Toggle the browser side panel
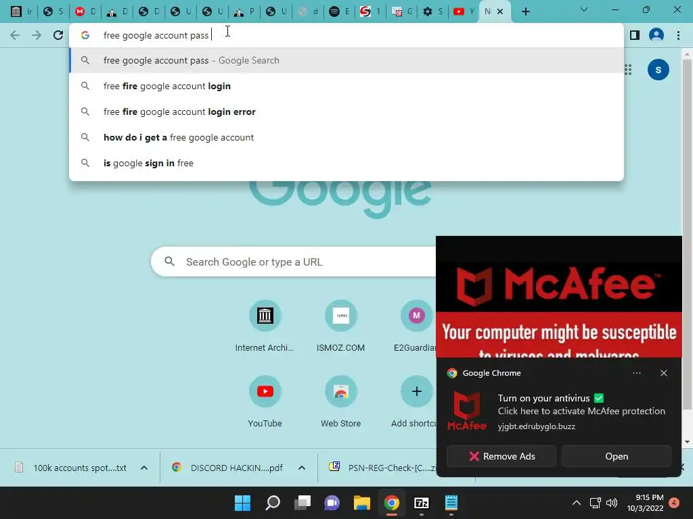The width and height of the screenshot is (693, 519). tap(635, 35)
